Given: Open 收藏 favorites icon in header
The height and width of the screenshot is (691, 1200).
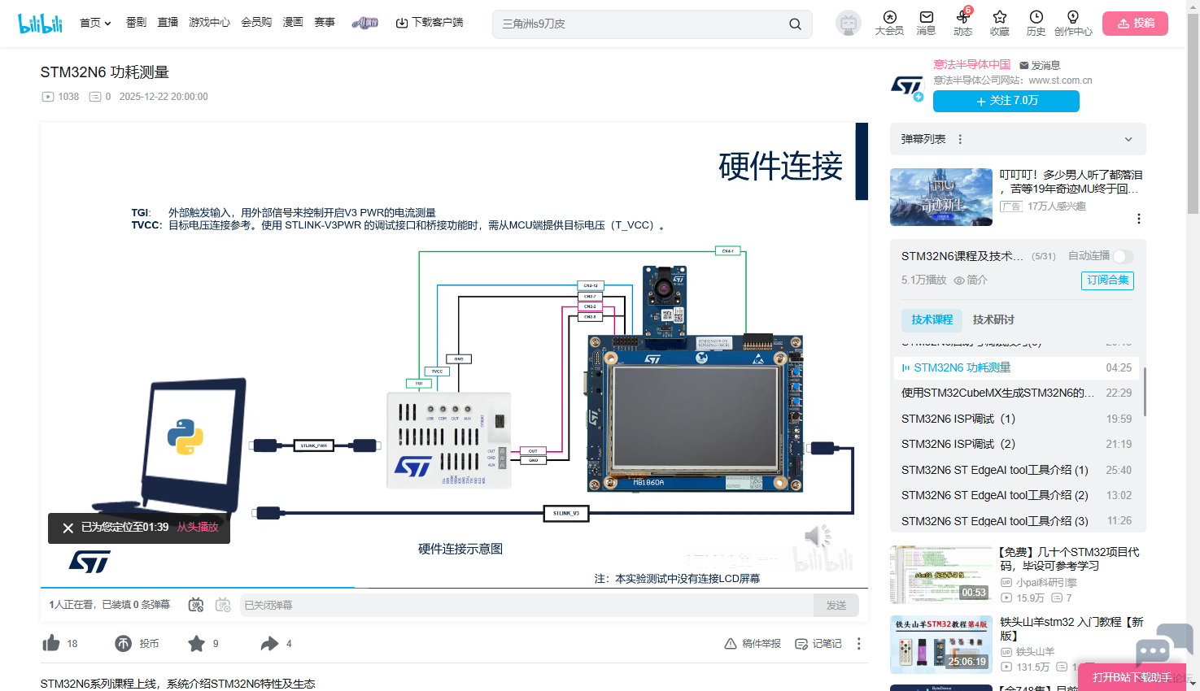Looking at the screenshot, I should [x=1000, y=23].
